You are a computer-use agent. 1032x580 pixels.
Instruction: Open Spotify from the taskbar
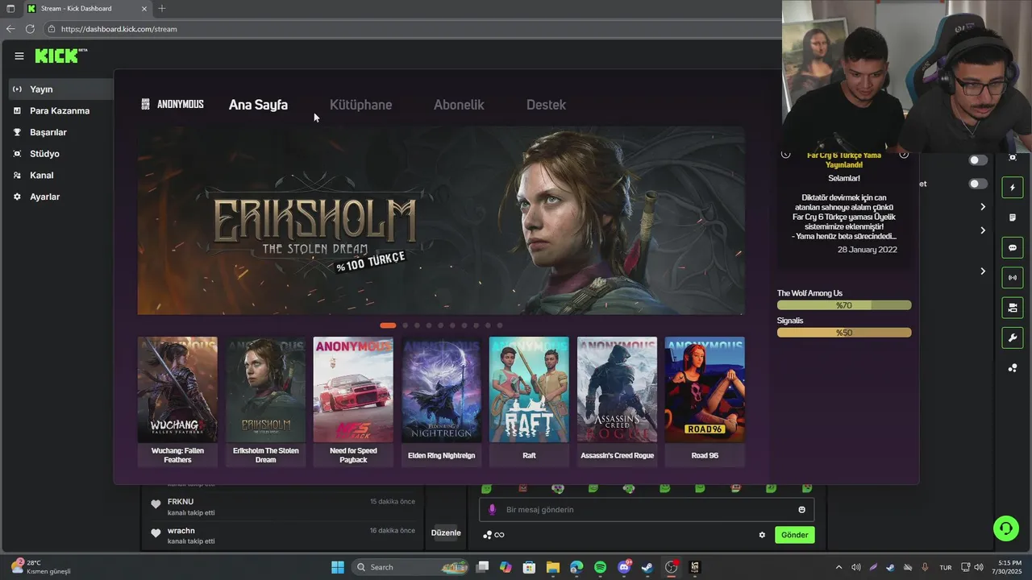point(600,567)
